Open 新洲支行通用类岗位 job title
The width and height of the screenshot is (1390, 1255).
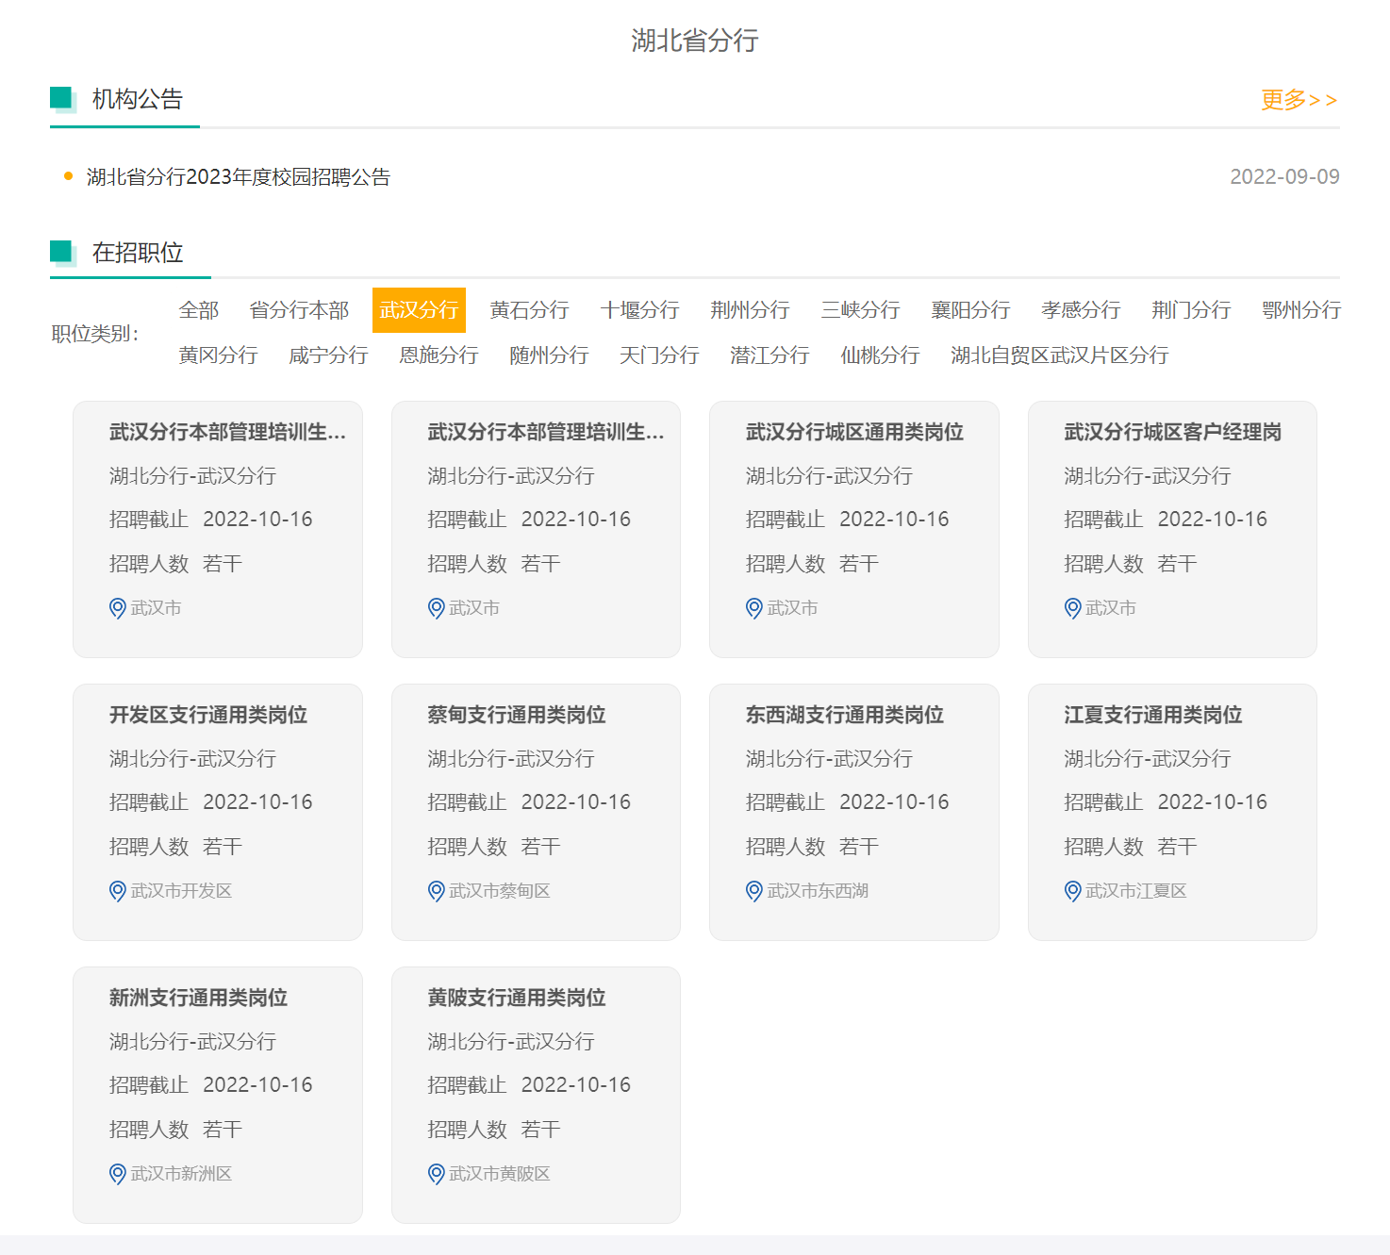click(x=198, y=998)
